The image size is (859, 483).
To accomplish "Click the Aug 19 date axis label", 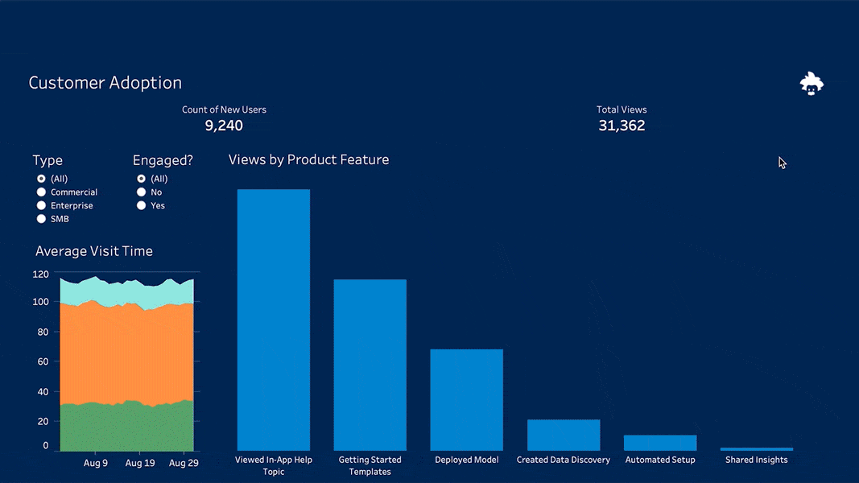I will (140, 463).
